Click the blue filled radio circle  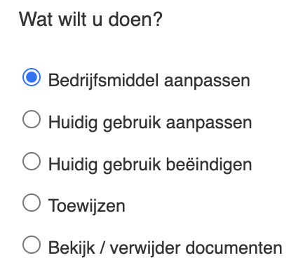[32, 77]
